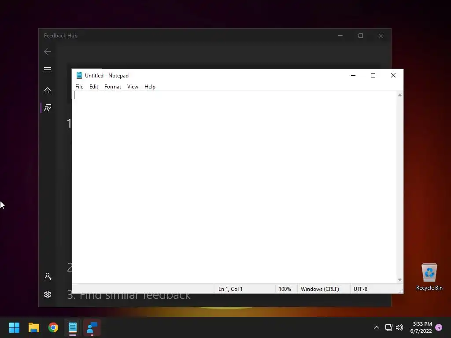This screenshot has width=451, height=338.
Task: Switch to Feedback Hub taskbar icon
Action: [x=92, y=327]
